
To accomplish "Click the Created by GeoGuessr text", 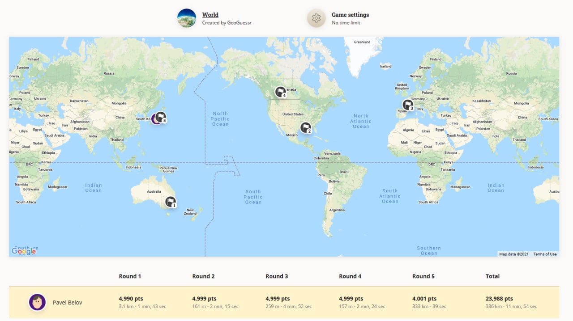I will click(227, 23).
